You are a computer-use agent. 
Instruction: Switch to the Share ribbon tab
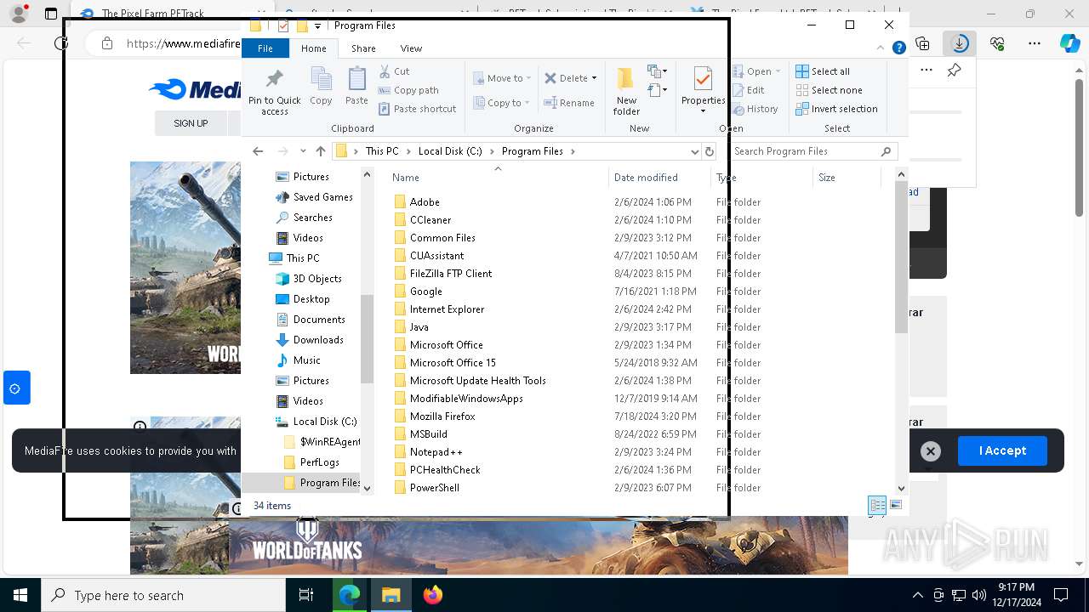click(363, 48)
